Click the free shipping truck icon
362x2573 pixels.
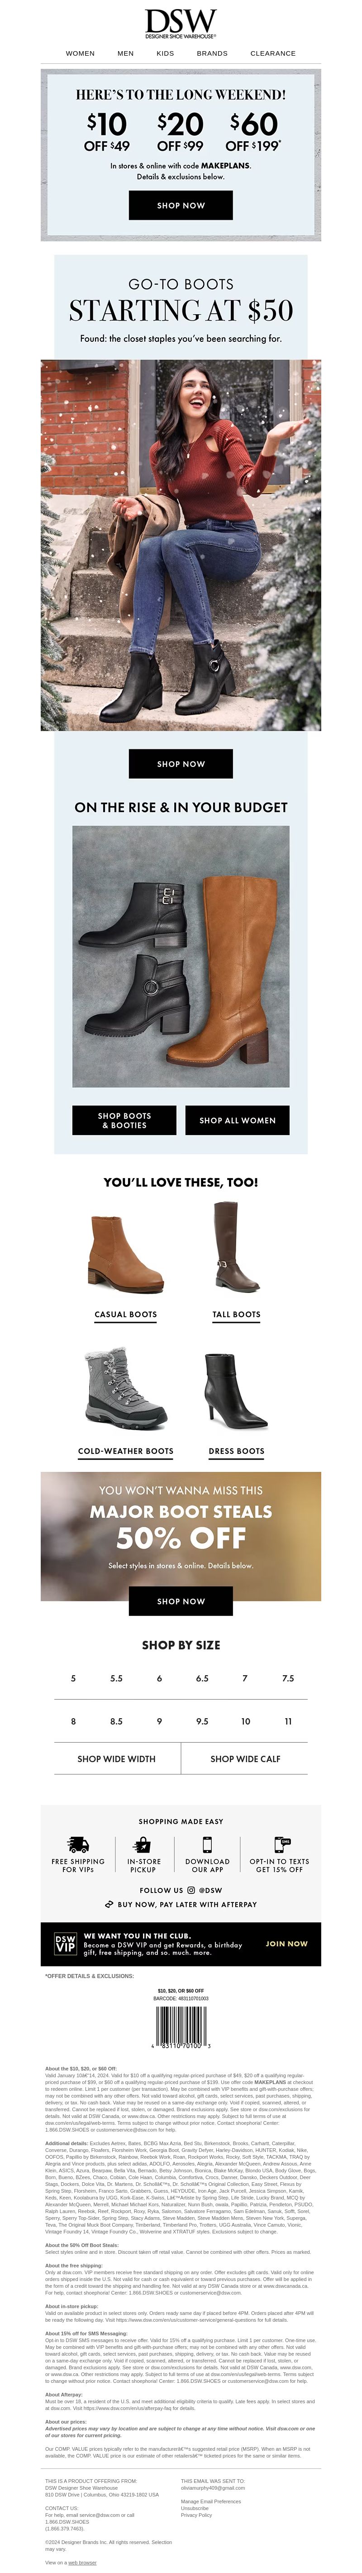[x=78, y=1845]
